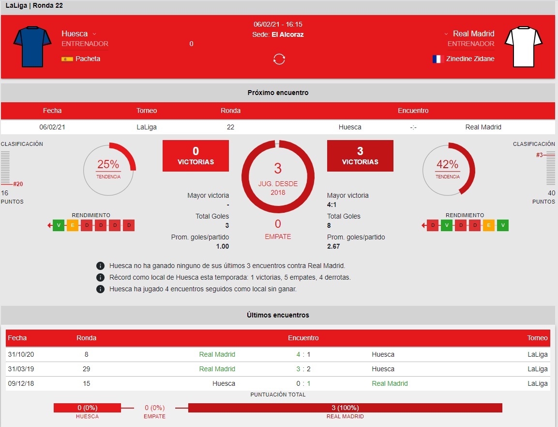The width and height of the screenshot is (558, 427).
Task: Click info icon for Huesca no ha ganado
Action: pos(100,266)
